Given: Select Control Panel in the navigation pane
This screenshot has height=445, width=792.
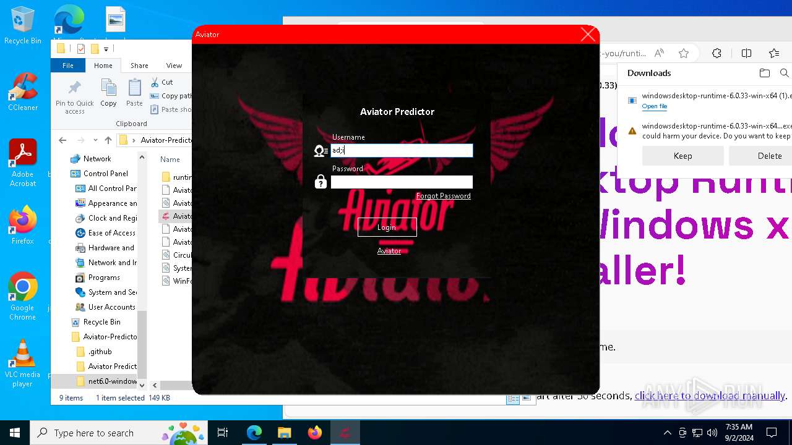Looking at the screenshot, I should (x=105, y=174).
